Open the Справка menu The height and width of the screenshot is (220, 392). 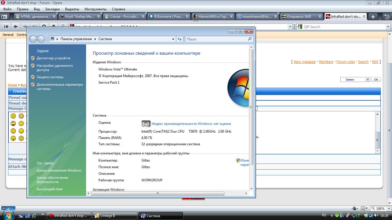click(x=119, y=9)
